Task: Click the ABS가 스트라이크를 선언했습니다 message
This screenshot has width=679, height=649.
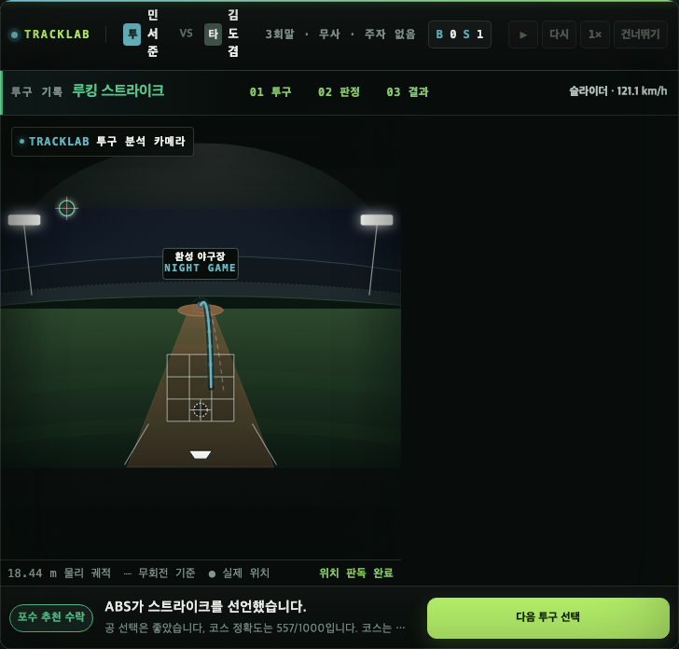Action: [x=205, y=606]
